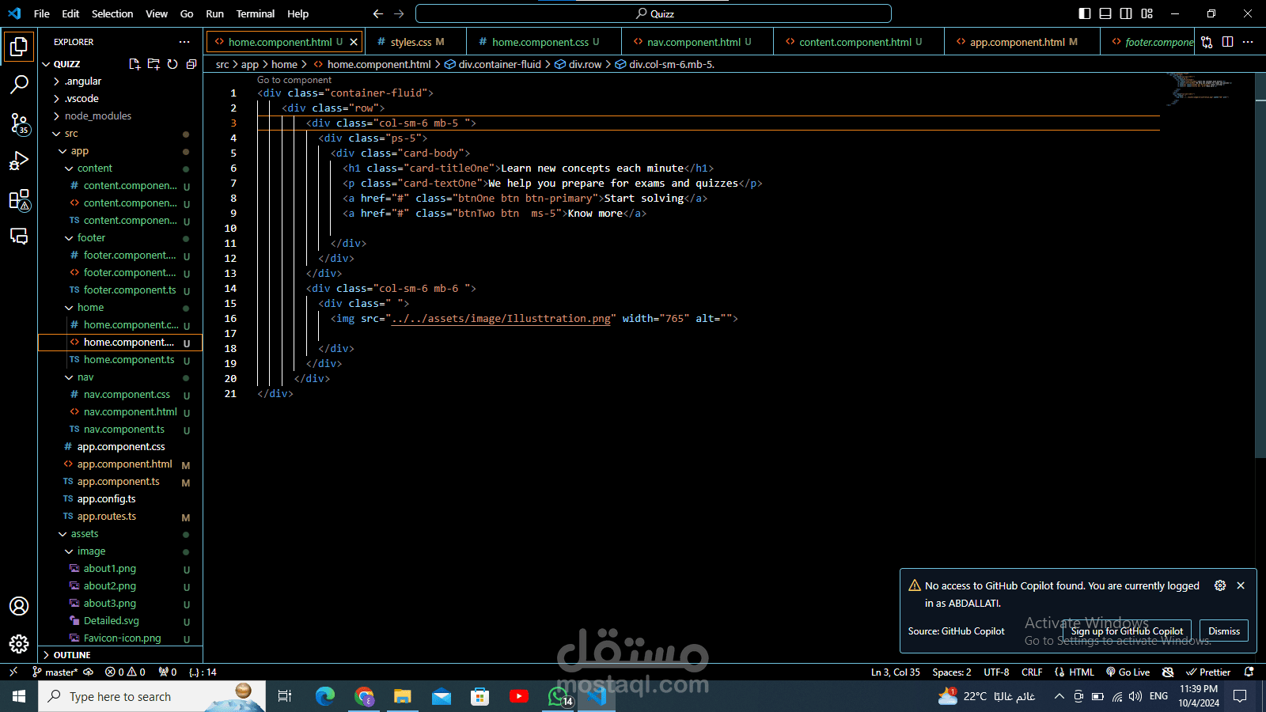
Task: Open changes compare icon in editor toolbar
Action: (1207, 42)
